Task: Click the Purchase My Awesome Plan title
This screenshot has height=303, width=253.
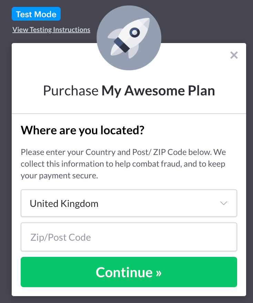Action: point(129,91)
